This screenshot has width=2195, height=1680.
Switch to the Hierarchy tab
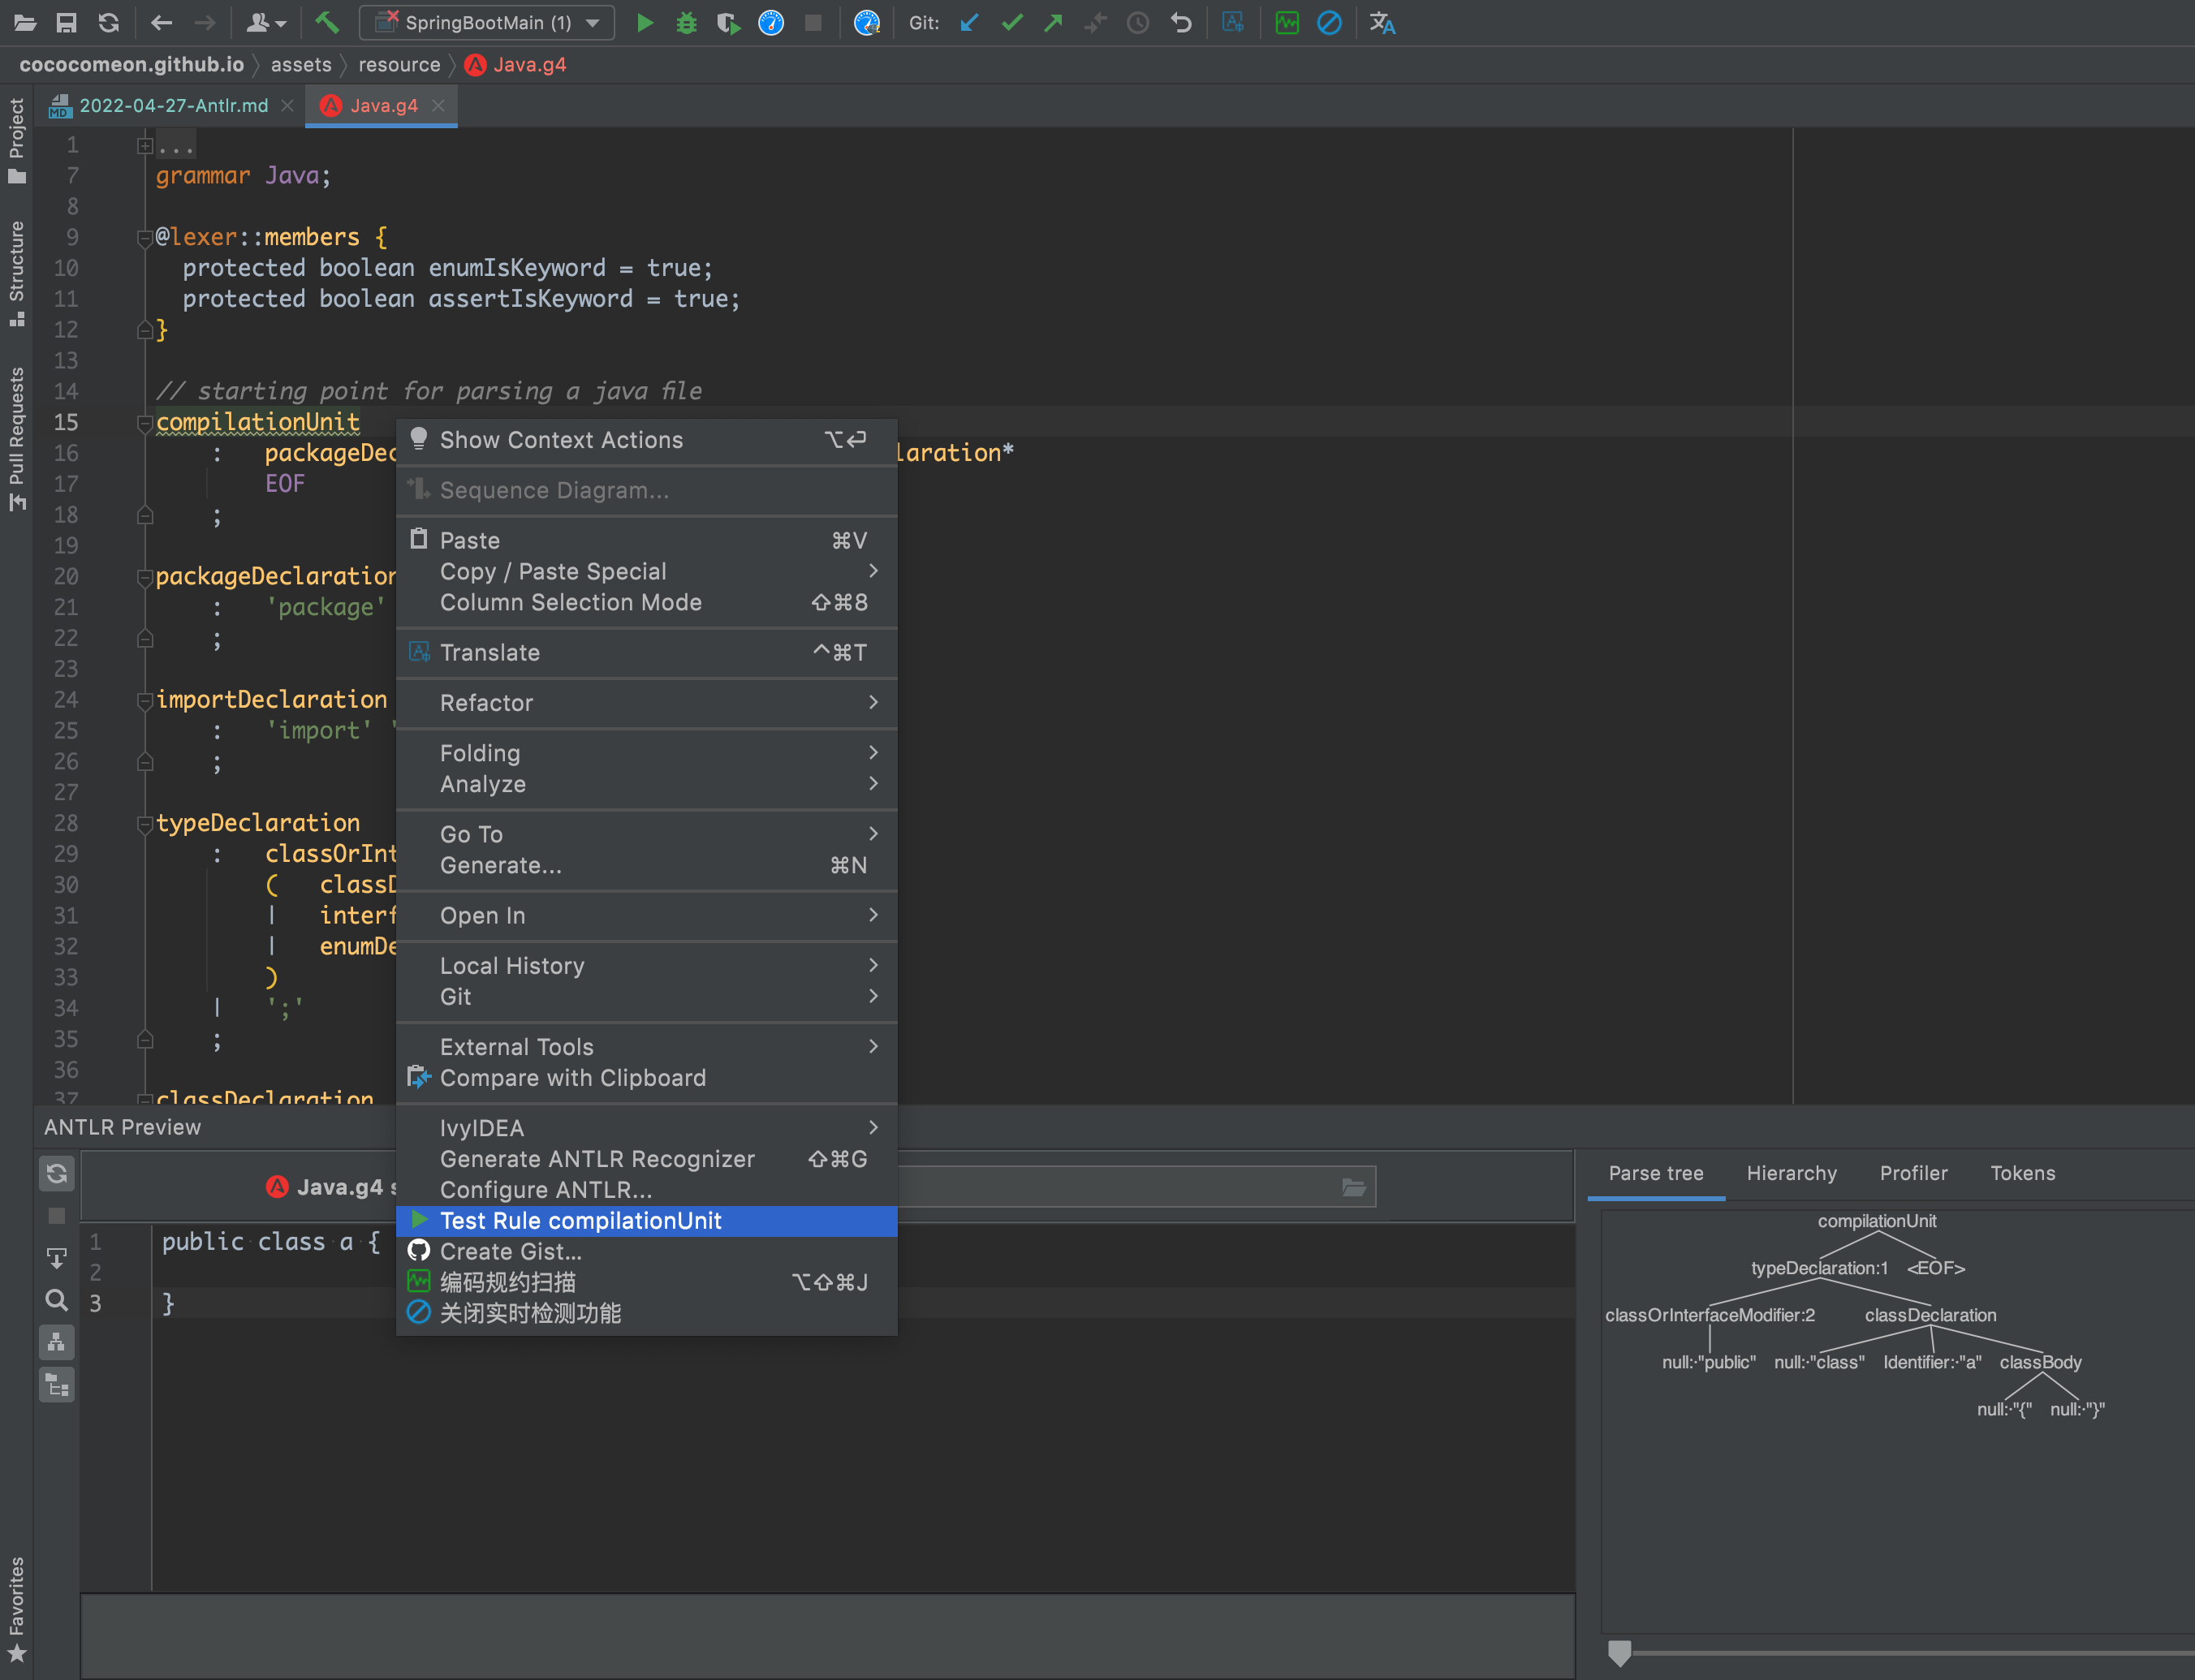(1791, 1173)
